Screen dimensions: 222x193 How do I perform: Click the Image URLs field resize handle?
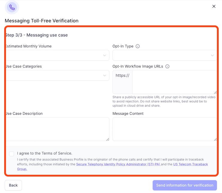point(215,92)
